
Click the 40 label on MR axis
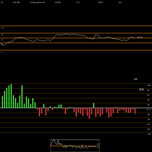148,100
